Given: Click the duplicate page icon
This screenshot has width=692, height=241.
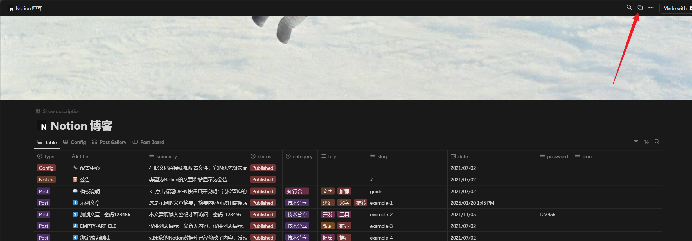Looking at the screenshot, I should tap(640, 8).
